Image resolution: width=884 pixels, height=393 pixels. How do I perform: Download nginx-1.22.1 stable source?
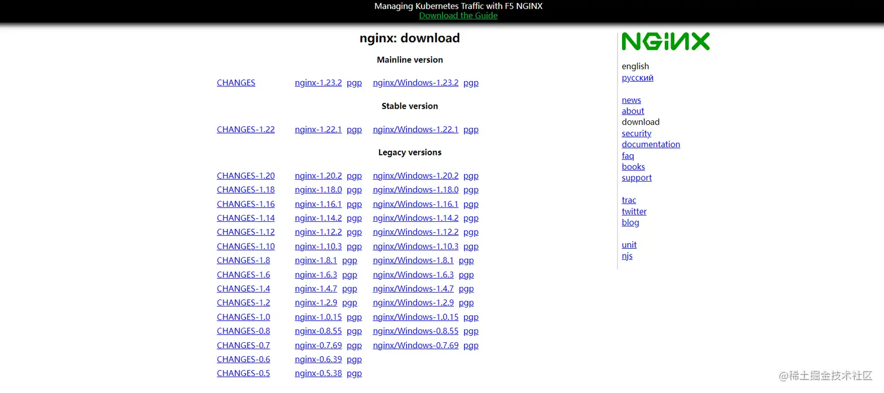click(x=318, y=130)
